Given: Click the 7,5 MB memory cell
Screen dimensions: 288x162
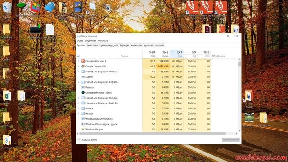Looking at the screenshot, I should pos(163,103).
